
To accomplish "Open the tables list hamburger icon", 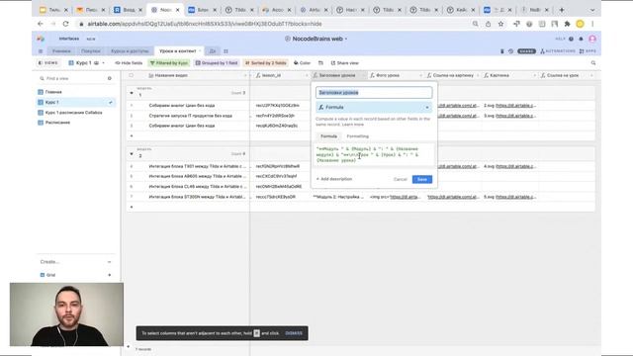I will pos(41,51).
